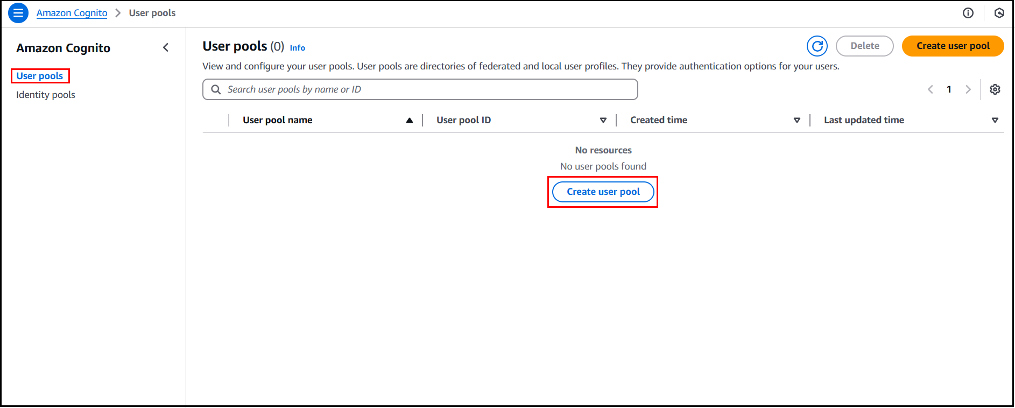Sort by User pool name ascending arrow
The height and width of the screenshot is (408, 1015).
pyautogui.click(x=410, y=120)
